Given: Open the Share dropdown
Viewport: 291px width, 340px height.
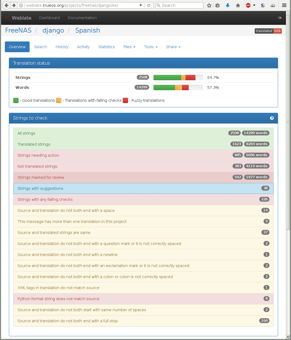Looking at the screenshot, I should click(x=173, y=47).
